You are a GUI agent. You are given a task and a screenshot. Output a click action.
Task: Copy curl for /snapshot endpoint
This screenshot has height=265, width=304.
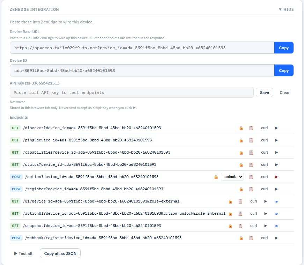pyautogui.click(x=254, y=226)
